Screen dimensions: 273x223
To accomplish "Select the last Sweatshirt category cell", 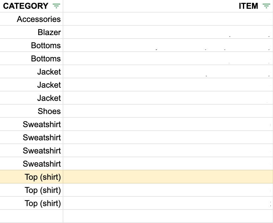I will pos(31,164).
